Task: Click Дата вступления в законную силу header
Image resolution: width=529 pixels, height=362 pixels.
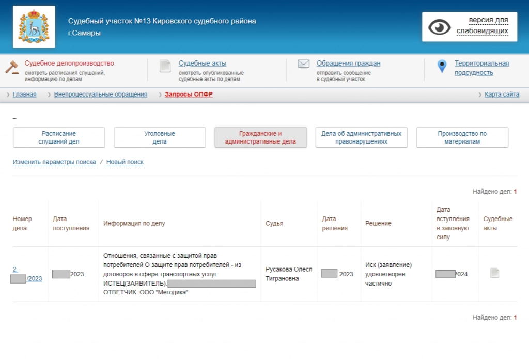Action: pos(453,223)
